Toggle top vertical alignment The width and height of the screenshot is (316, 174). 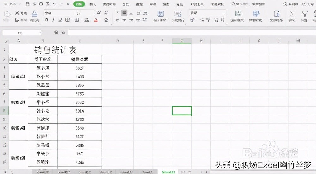[118, 13]
